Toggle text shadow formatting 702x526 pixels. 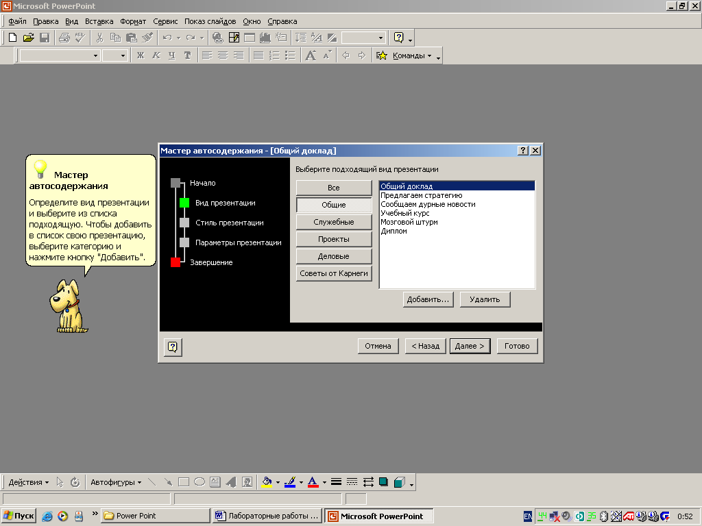click(188, 55)
